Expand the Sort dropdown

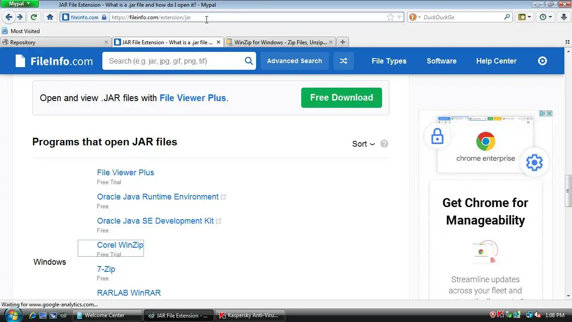(363, 144)
